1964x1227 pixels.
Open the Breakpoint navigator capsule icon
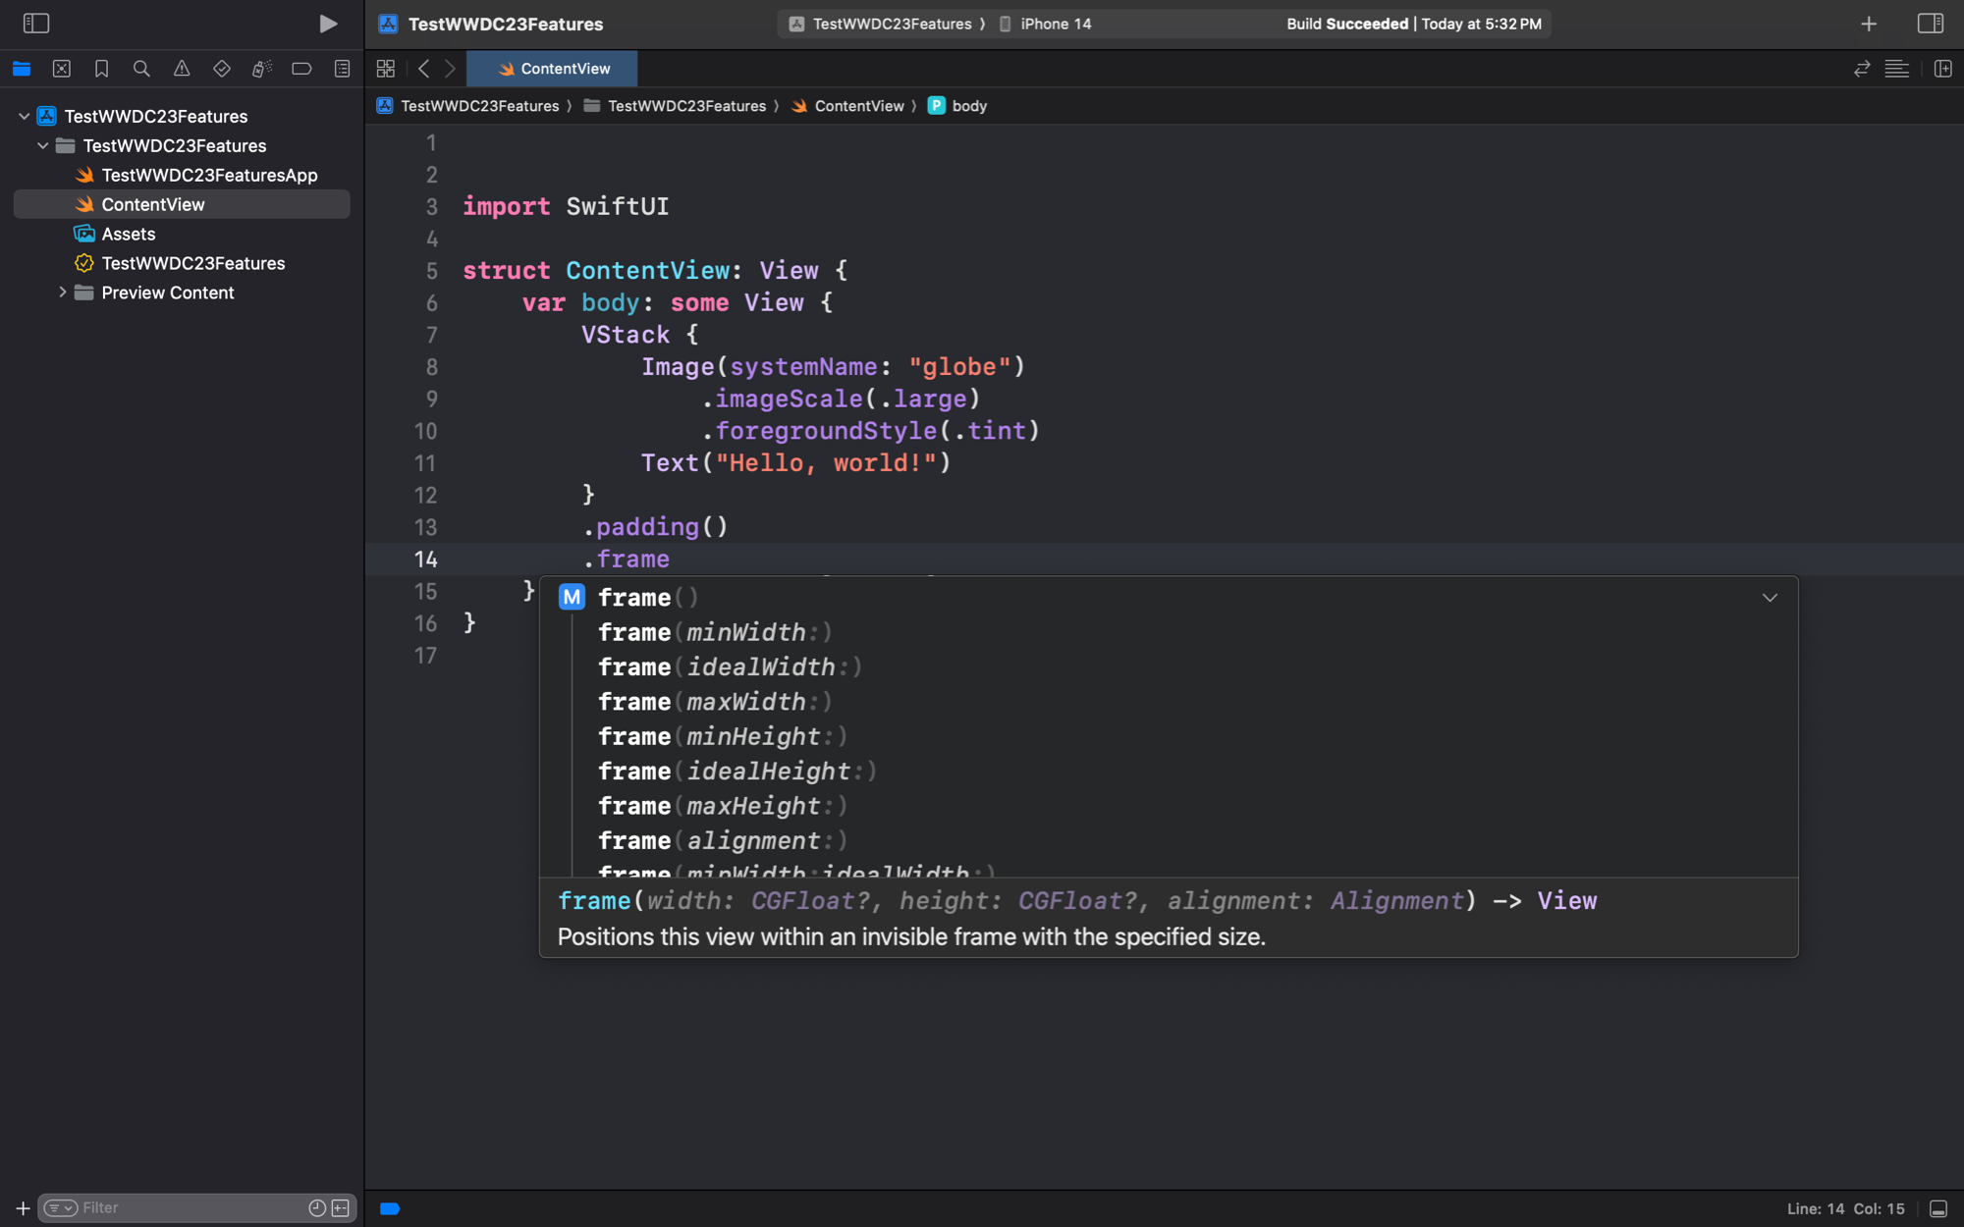point(300,69)
